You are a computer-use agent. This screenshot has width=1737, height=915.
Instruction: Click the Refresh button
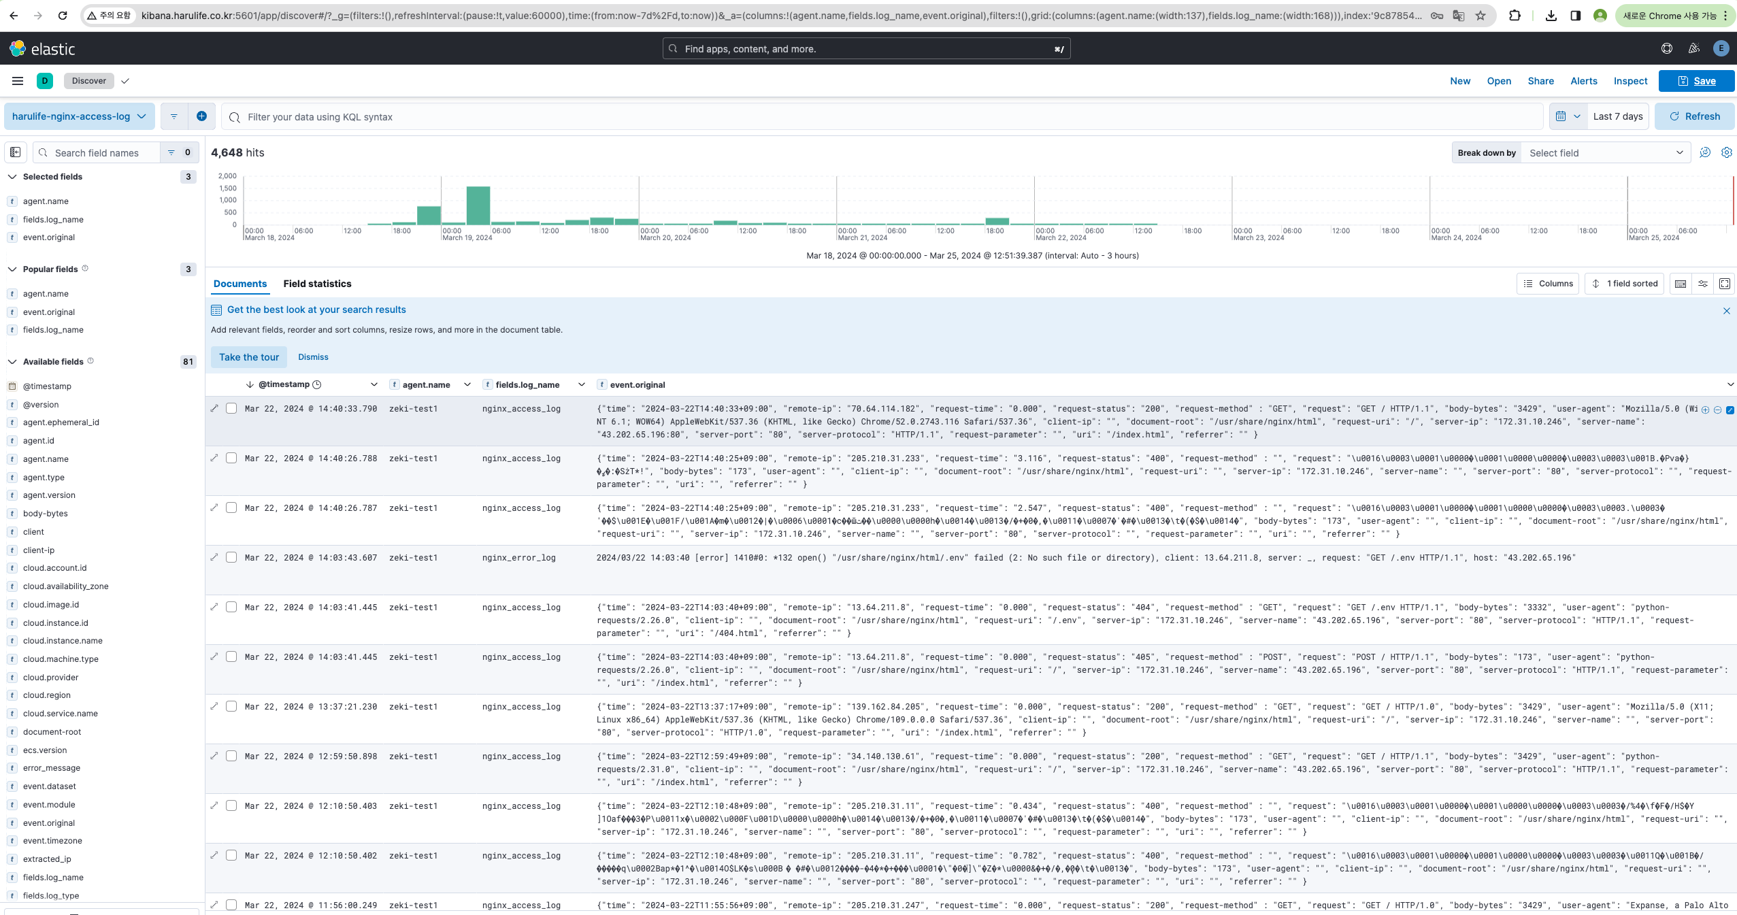1694,116
